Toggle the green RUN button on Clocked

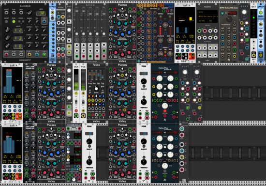coord(14,22)
